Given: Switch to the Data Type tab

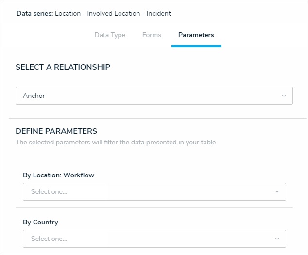Looking at the screenshot, I should [110, 35].
